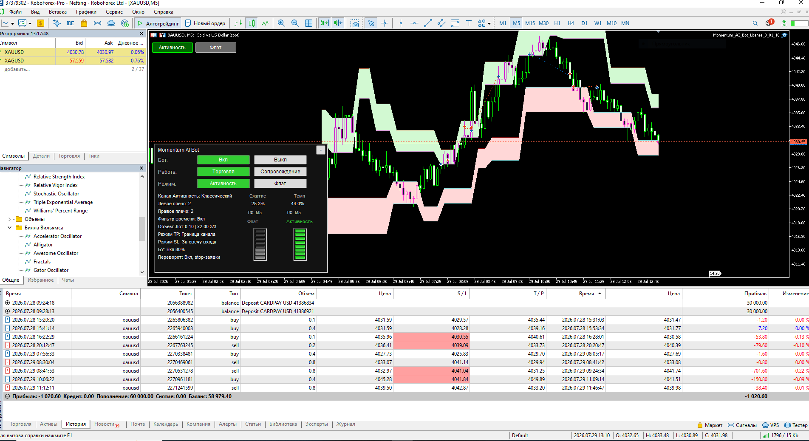Screen dimensions: 809x441
Task: Expand the Объемы folder in navigator
Action: coord(10,219)
